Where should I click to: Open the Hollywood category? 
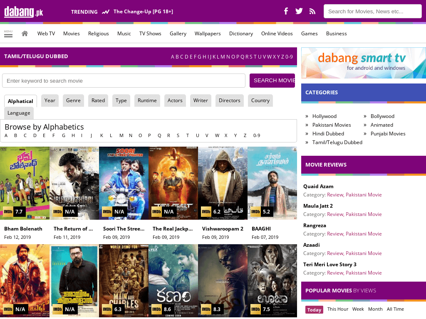pos(324,116)
